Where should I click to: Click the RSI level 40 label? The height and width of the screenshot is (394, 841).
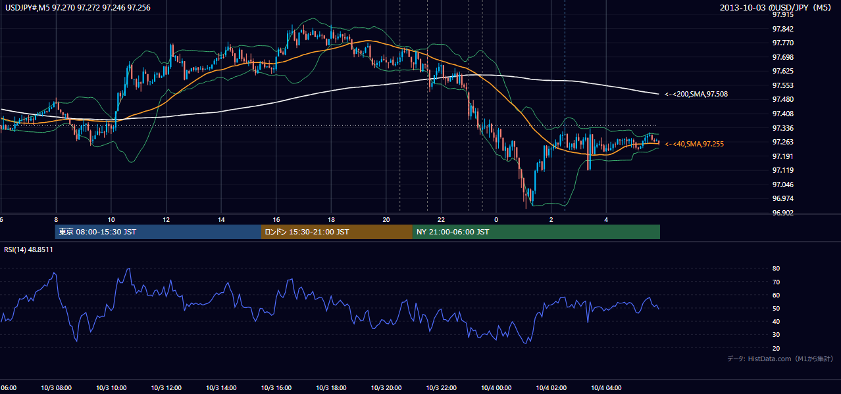coord(776,321)
